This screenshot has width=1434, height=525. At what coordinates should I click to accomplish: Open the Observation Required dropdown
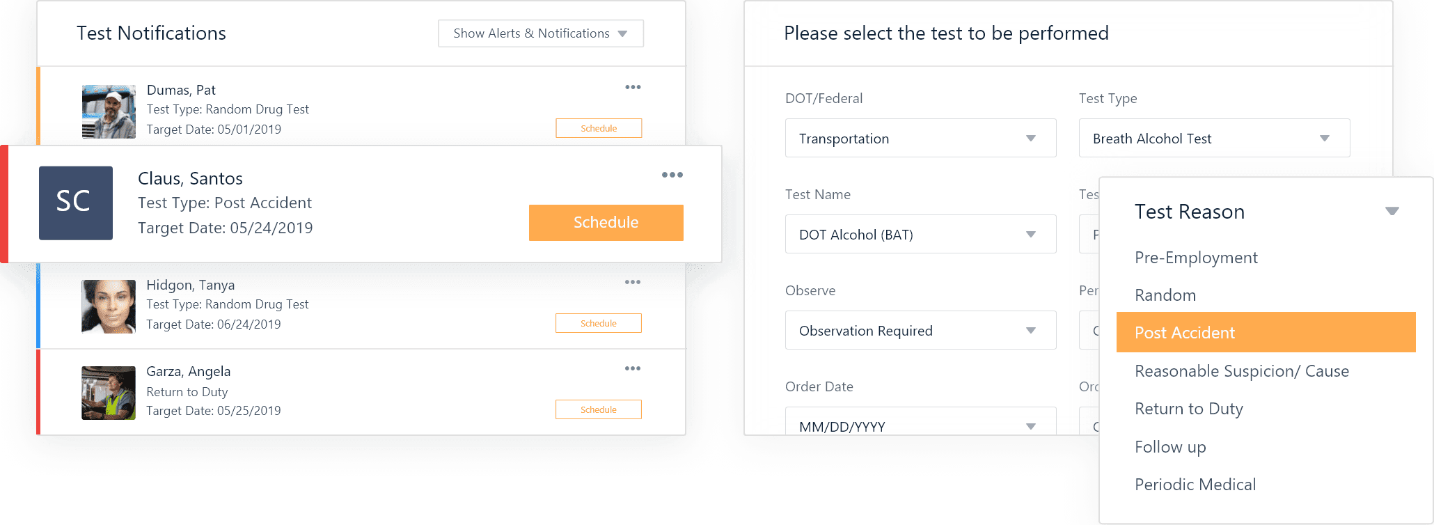(920, 330)
